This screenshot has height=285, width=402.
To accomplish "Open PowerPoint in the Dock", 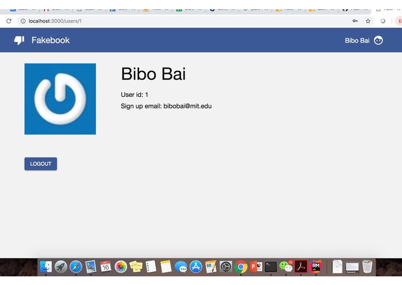I will (256, 267).
